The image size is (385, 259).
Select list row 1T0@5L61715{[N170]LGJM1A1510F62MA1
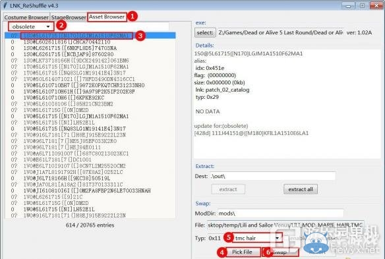click(90, 67)
